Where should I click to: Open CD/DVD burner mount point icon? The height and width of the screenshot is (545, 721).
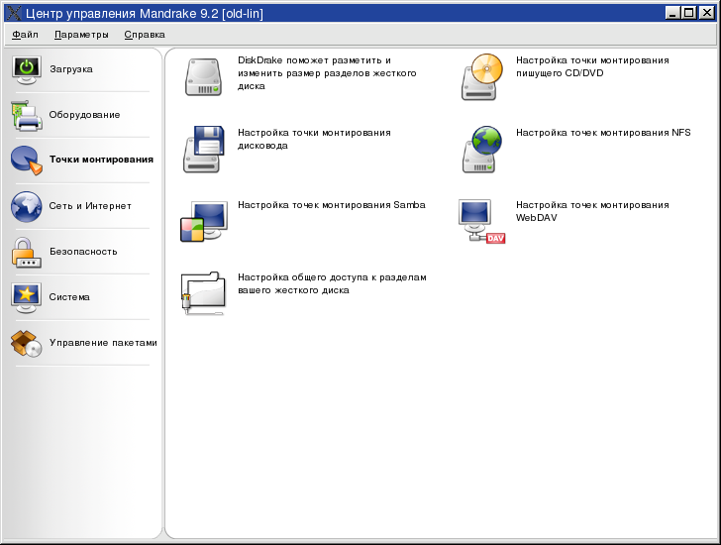point(481,77)
